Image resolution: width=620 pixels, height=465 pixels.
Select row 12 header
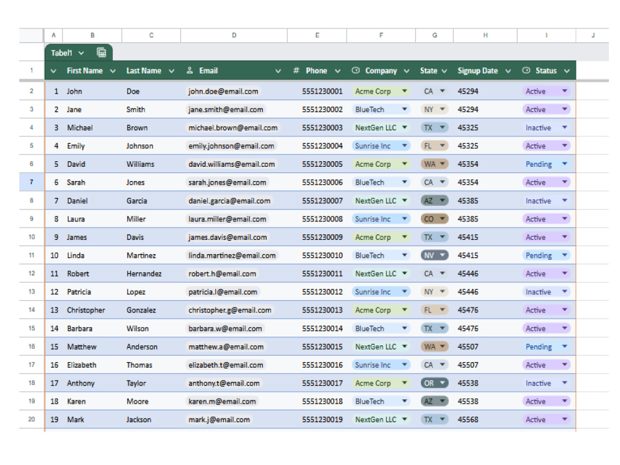click(x=32, y=273)
